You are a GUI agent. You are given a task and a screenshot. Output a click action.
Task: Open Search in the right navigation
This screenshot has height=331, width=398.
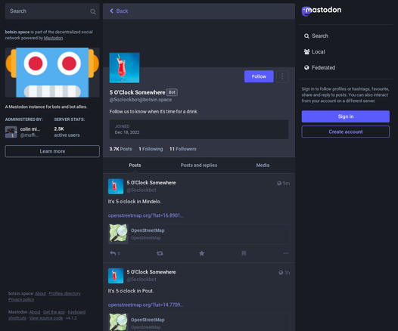tap(316, 36)
